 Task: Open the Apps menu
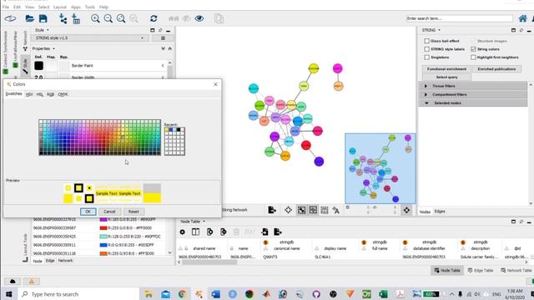[76, 7]
